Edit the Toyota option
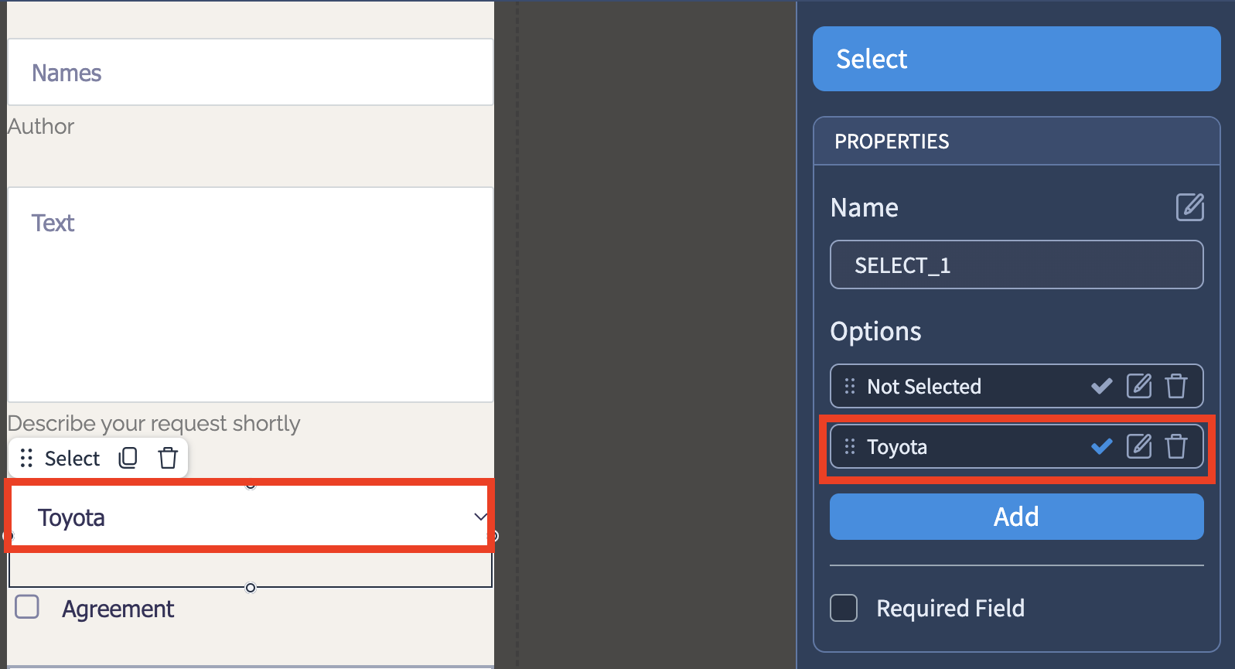 coord(1139,445)
